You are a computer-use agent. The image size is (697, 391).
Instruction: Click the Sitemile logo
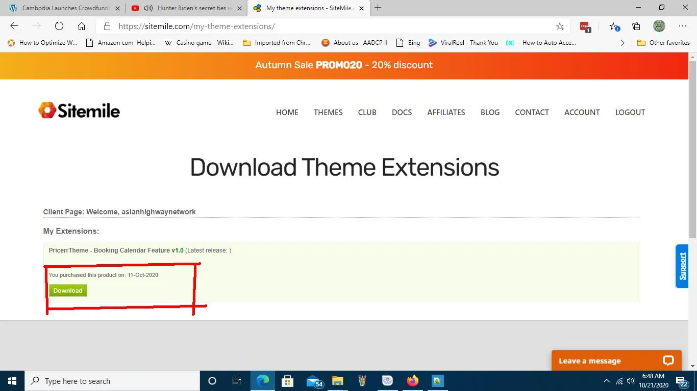pos(79,110)
